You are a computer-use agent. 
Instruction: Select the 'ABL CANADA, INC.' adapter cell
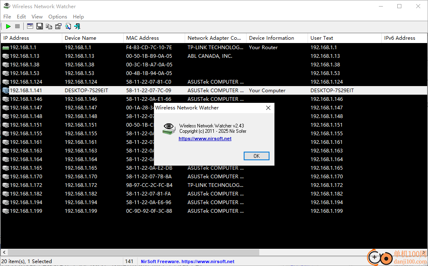coord(210,56)
